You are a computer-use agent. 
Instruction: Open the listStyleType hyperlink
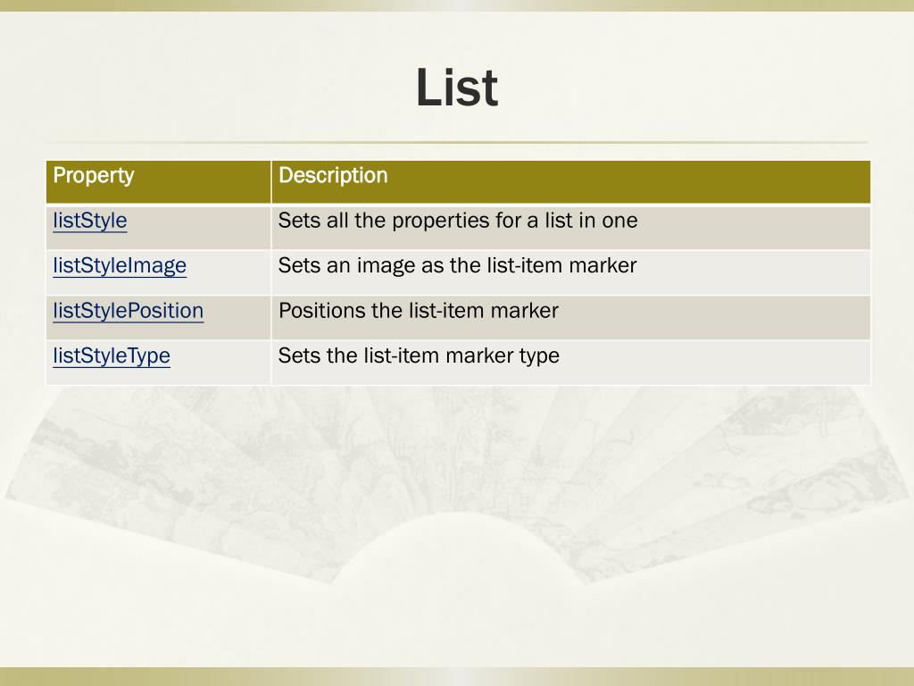112,356
